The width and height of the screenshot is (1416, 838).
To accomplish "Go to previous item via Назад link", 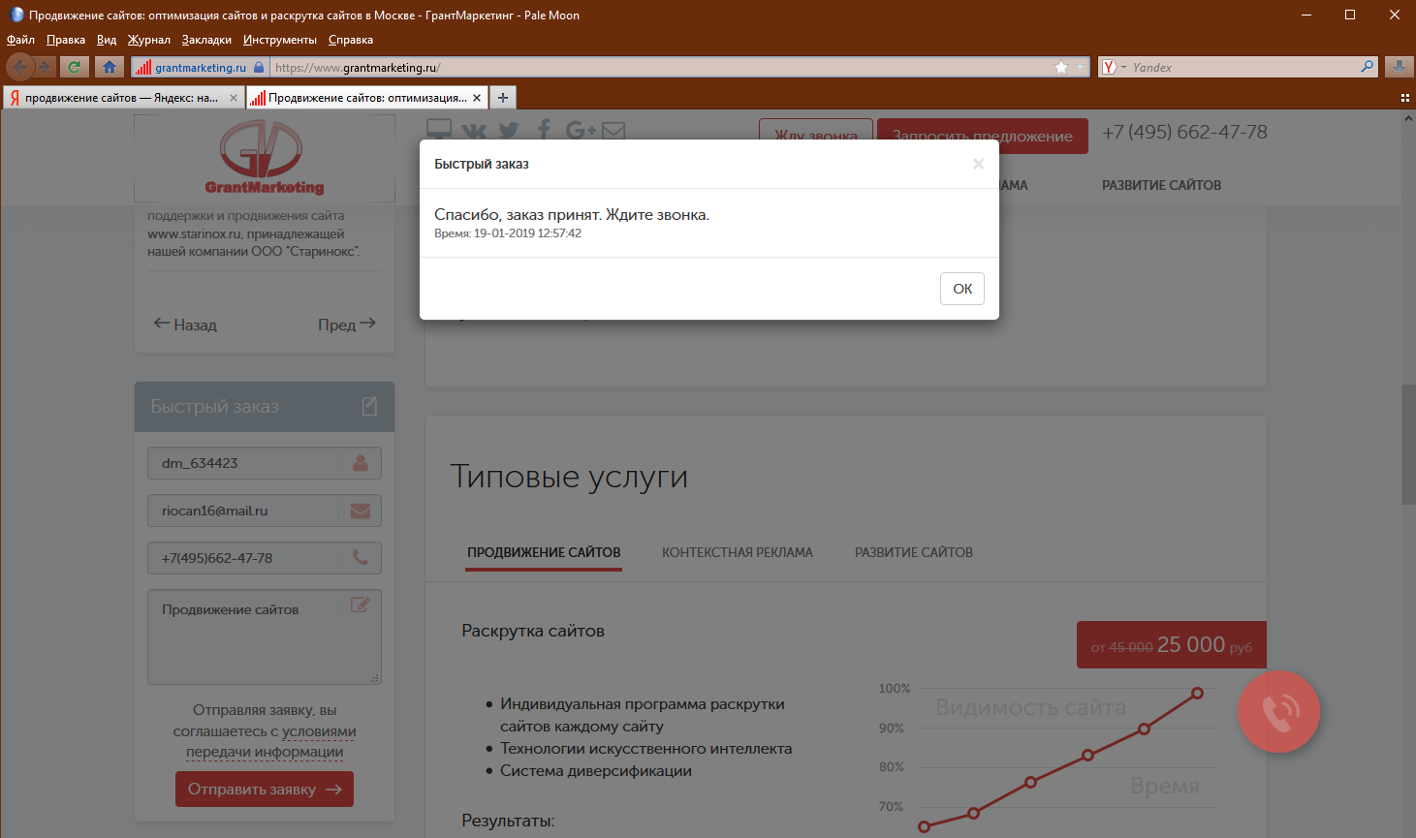I will tap(185, 325).
